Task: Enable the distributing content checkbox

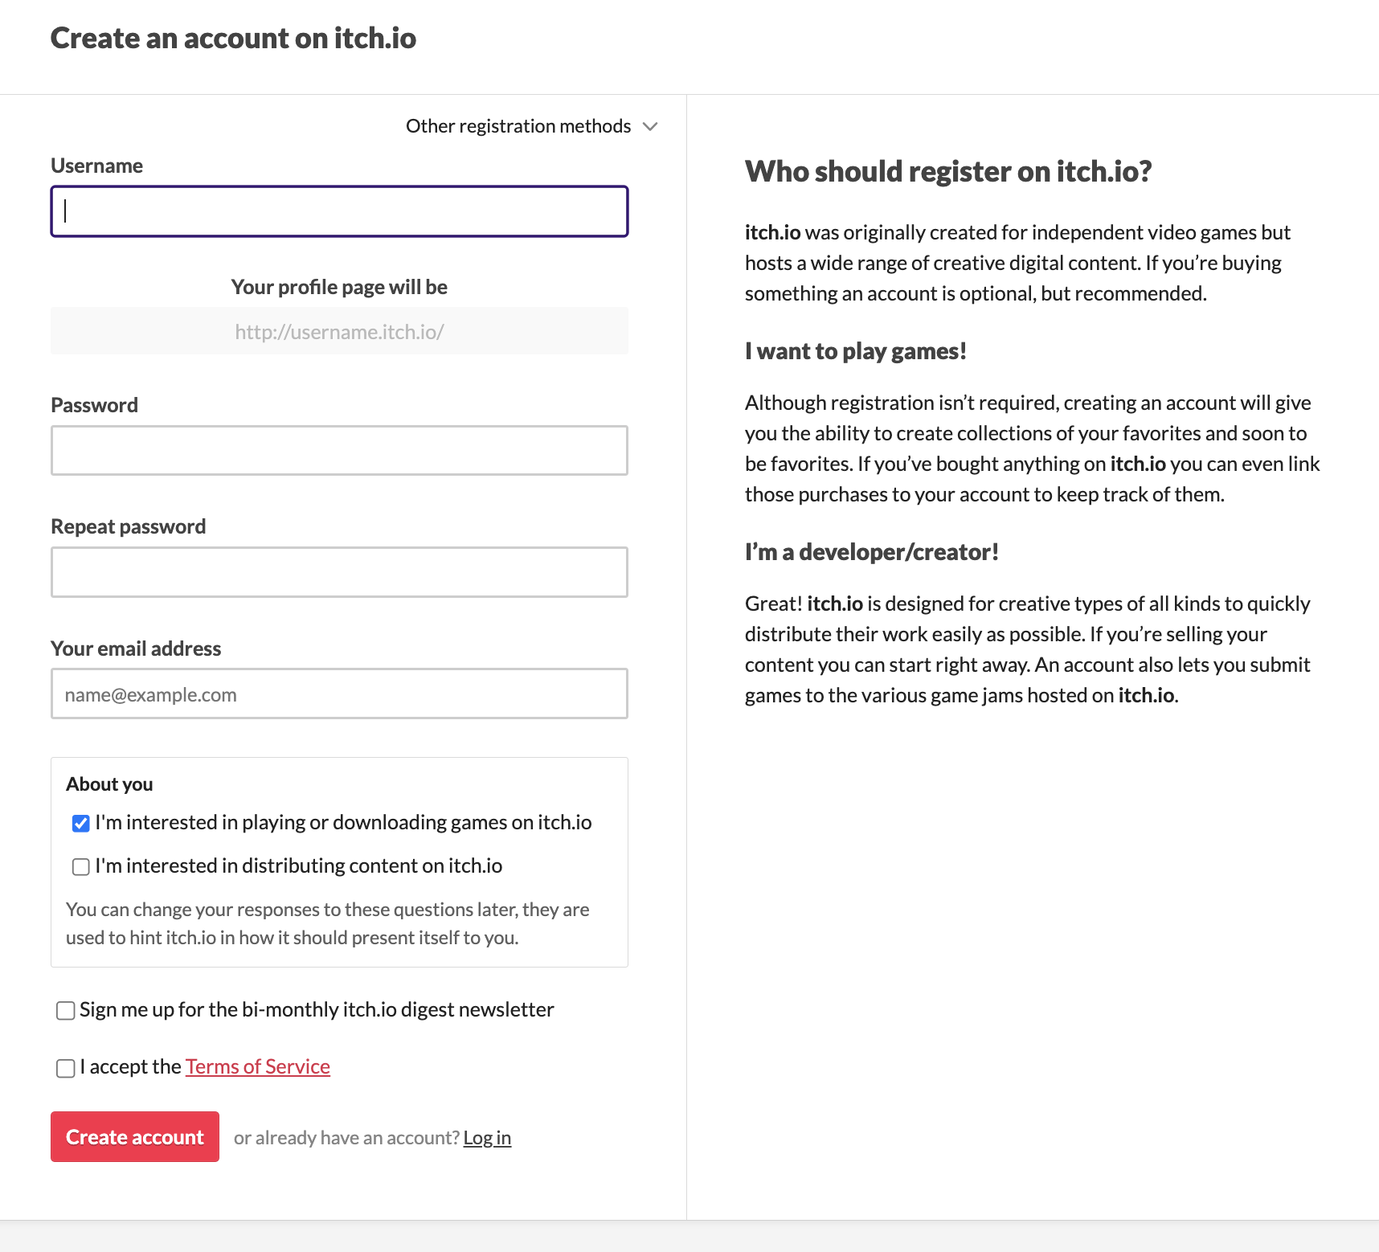Action: pyautogui.click(x=81, y=867)
